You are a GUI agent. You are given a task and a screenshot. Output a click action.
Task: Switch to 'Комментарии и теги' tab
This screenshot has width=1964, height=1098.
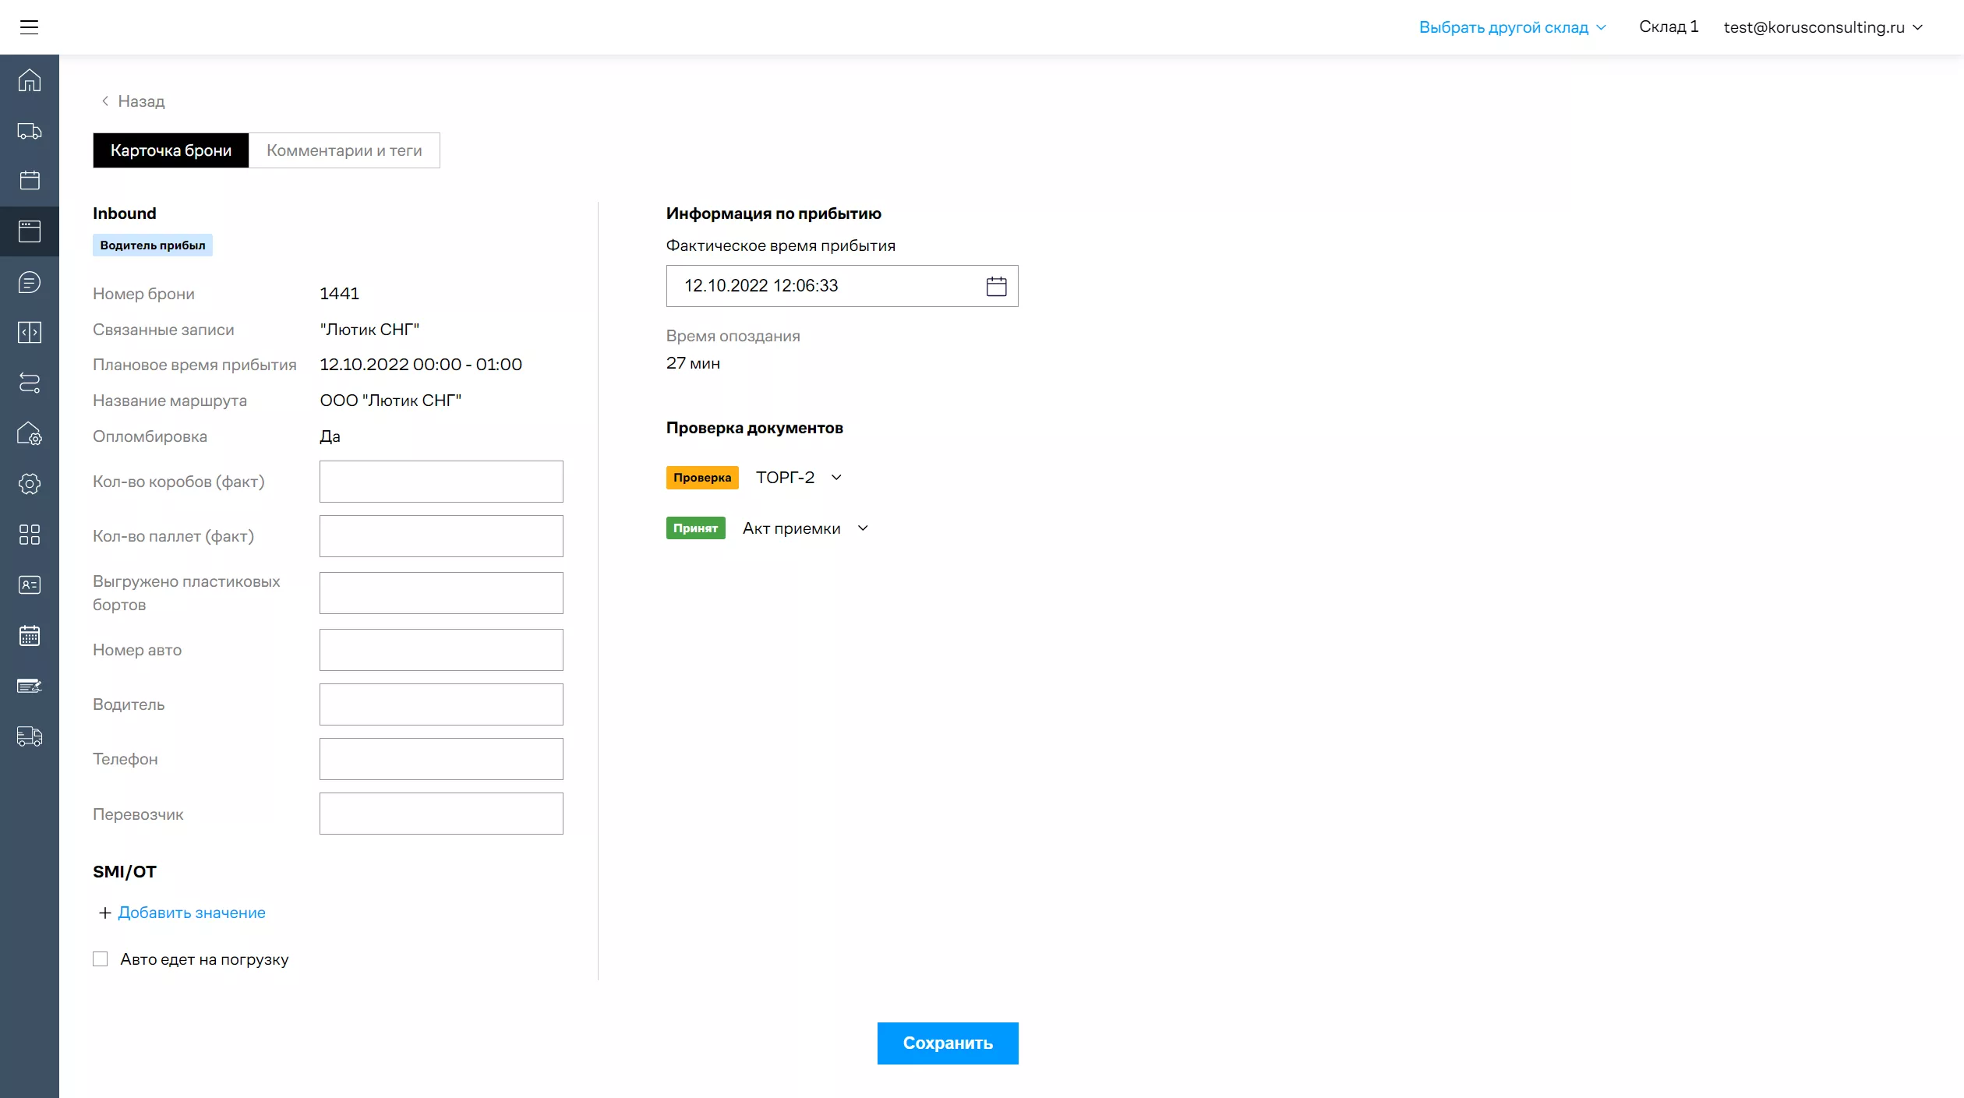[344, 150]
